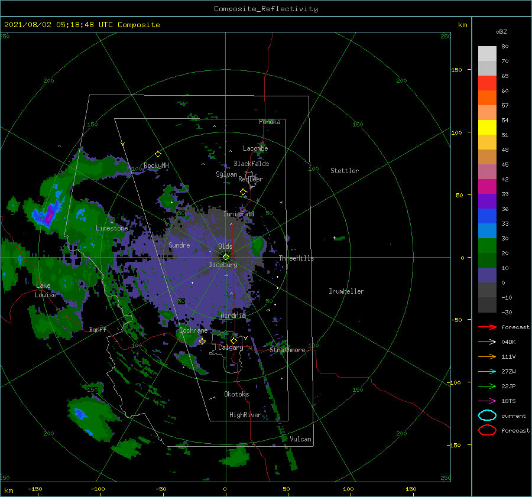Click the yellow diamond marker west of Calgary
This screenshot has height=497, width=532.
click(202, 341)
